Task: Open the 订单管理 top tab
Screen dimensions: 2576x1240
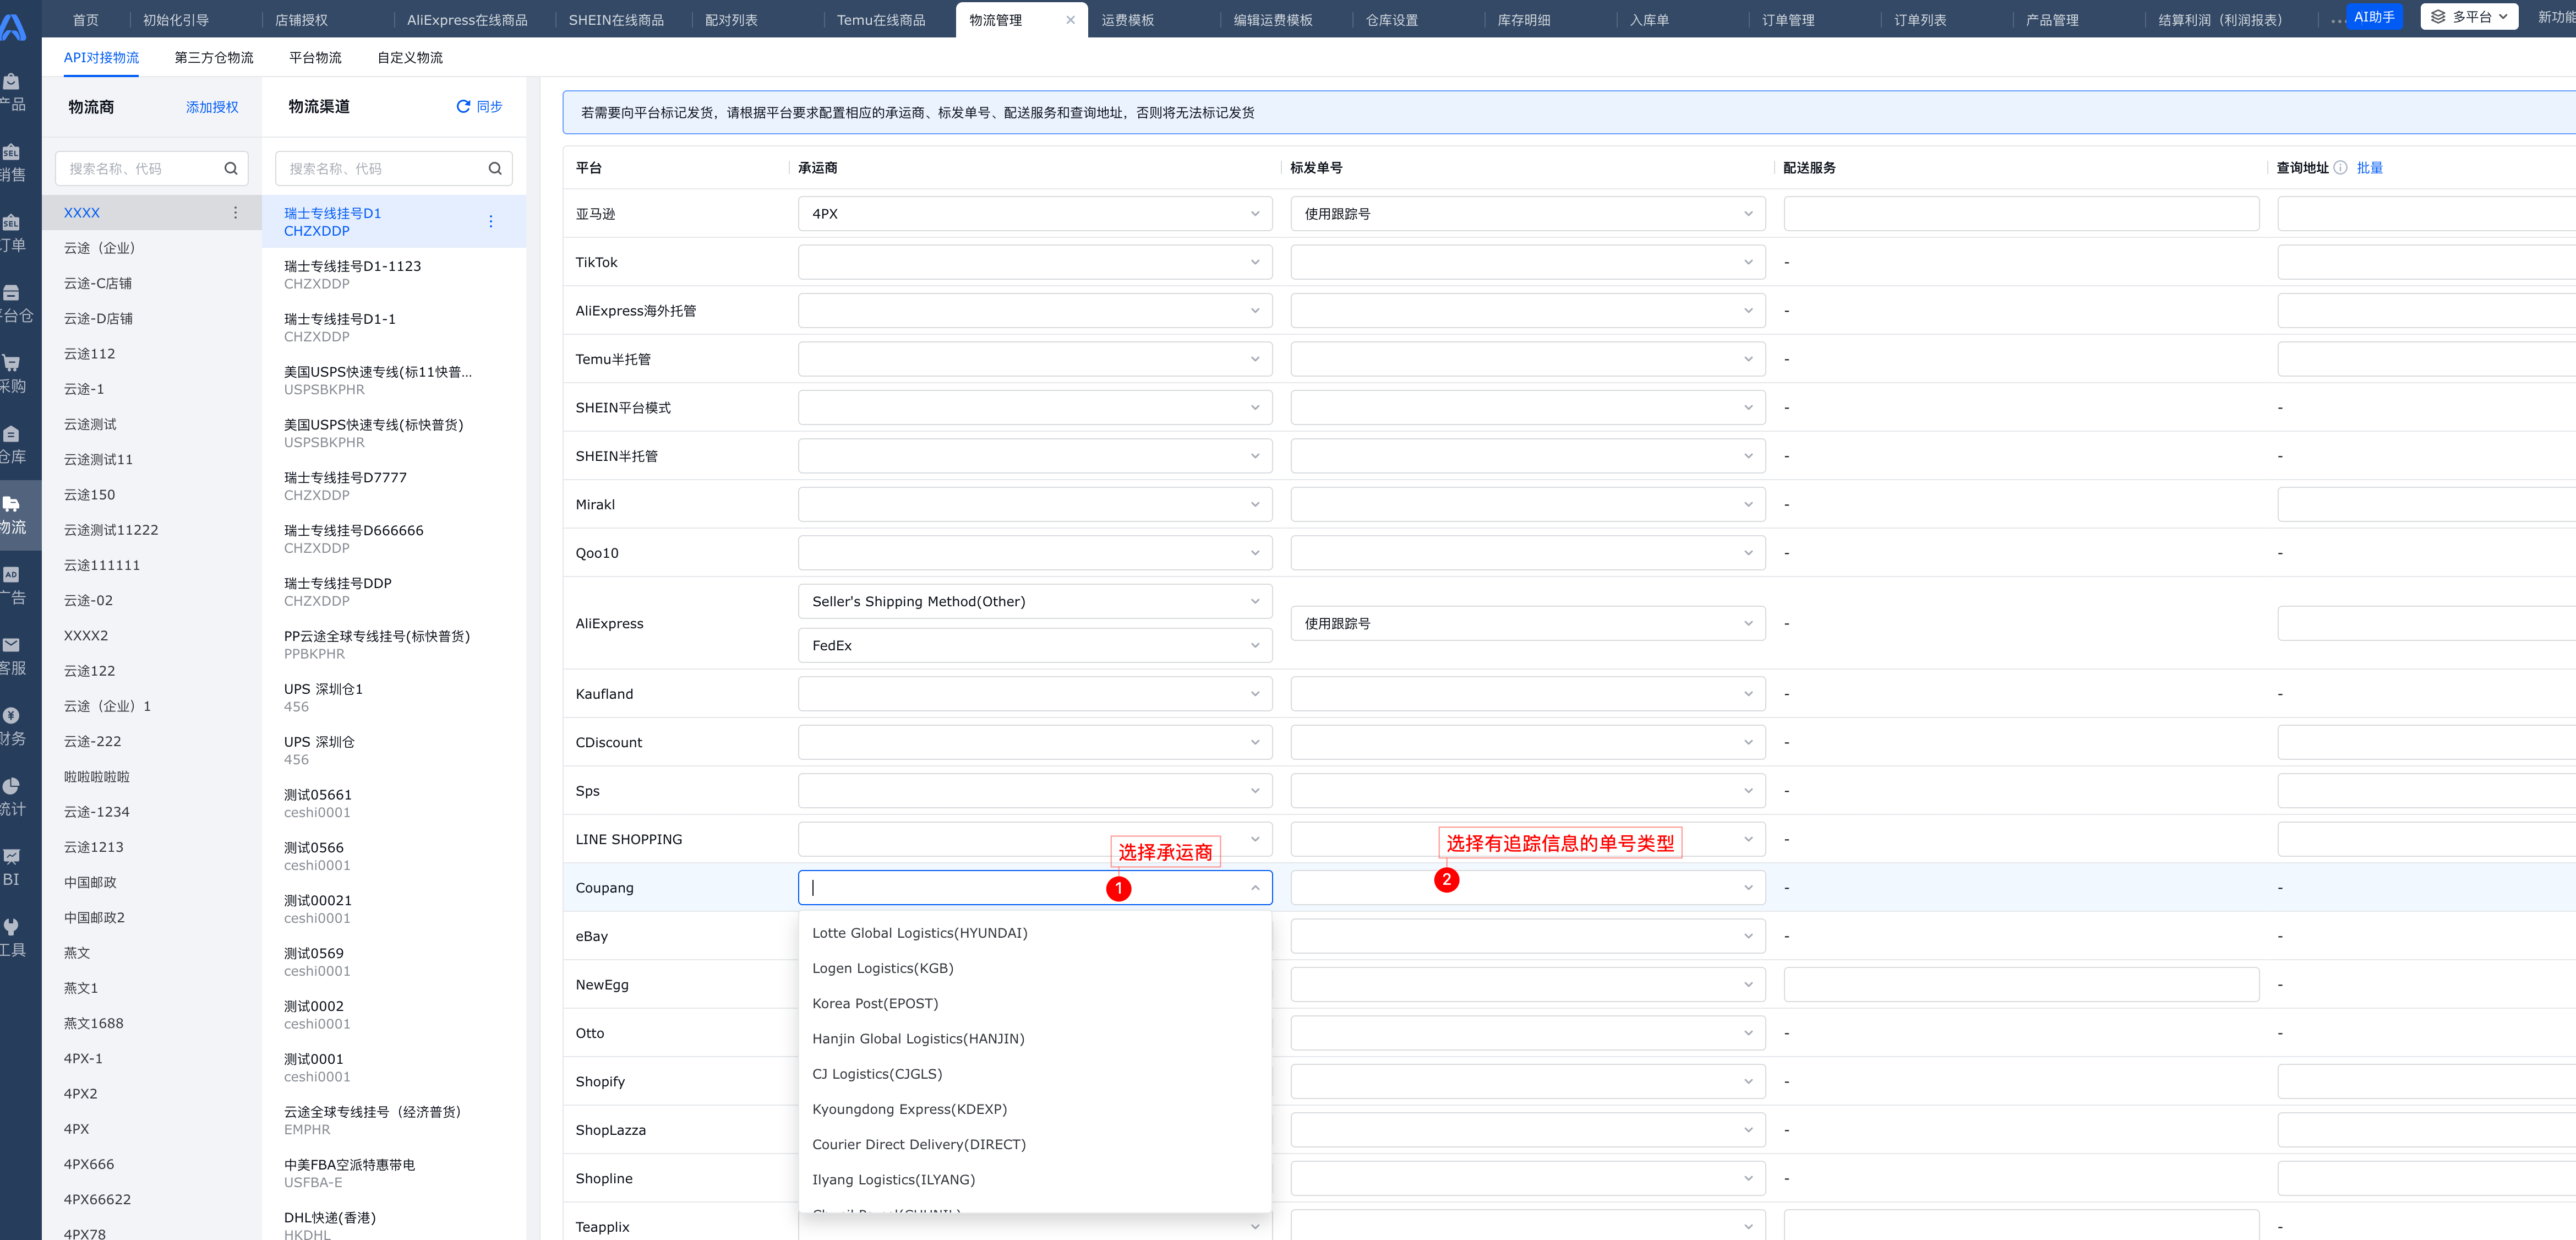Action: point(1787,20)
